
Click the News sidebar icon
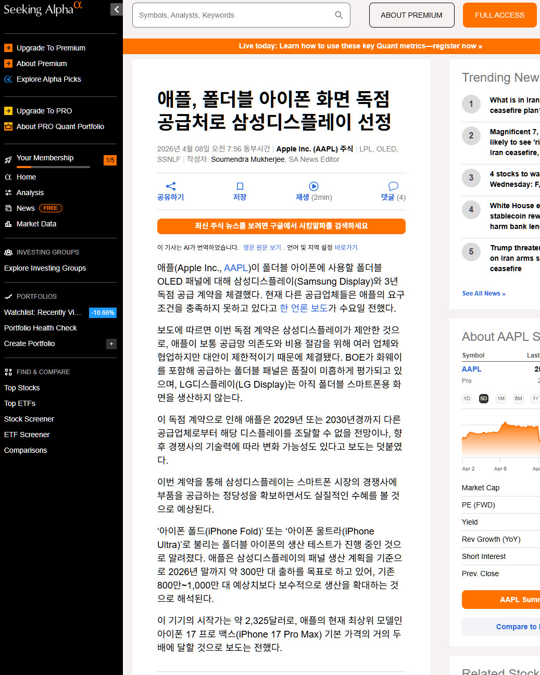click(x=8, y=208)
